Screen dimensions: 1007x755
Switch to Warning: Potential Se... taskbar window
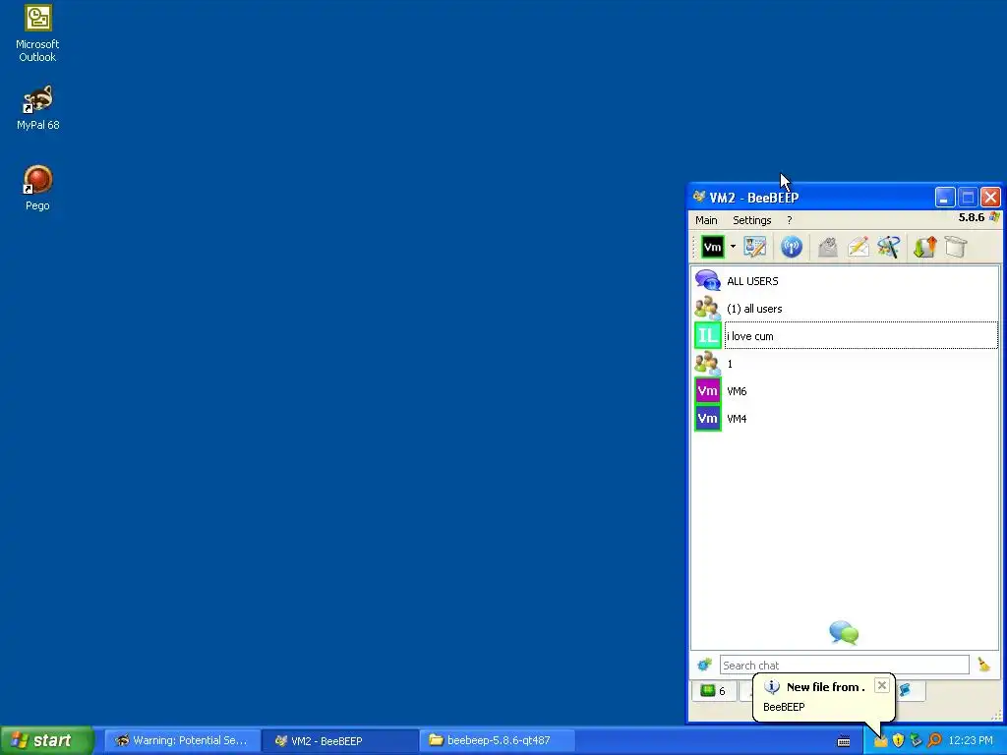click(181, 741)
